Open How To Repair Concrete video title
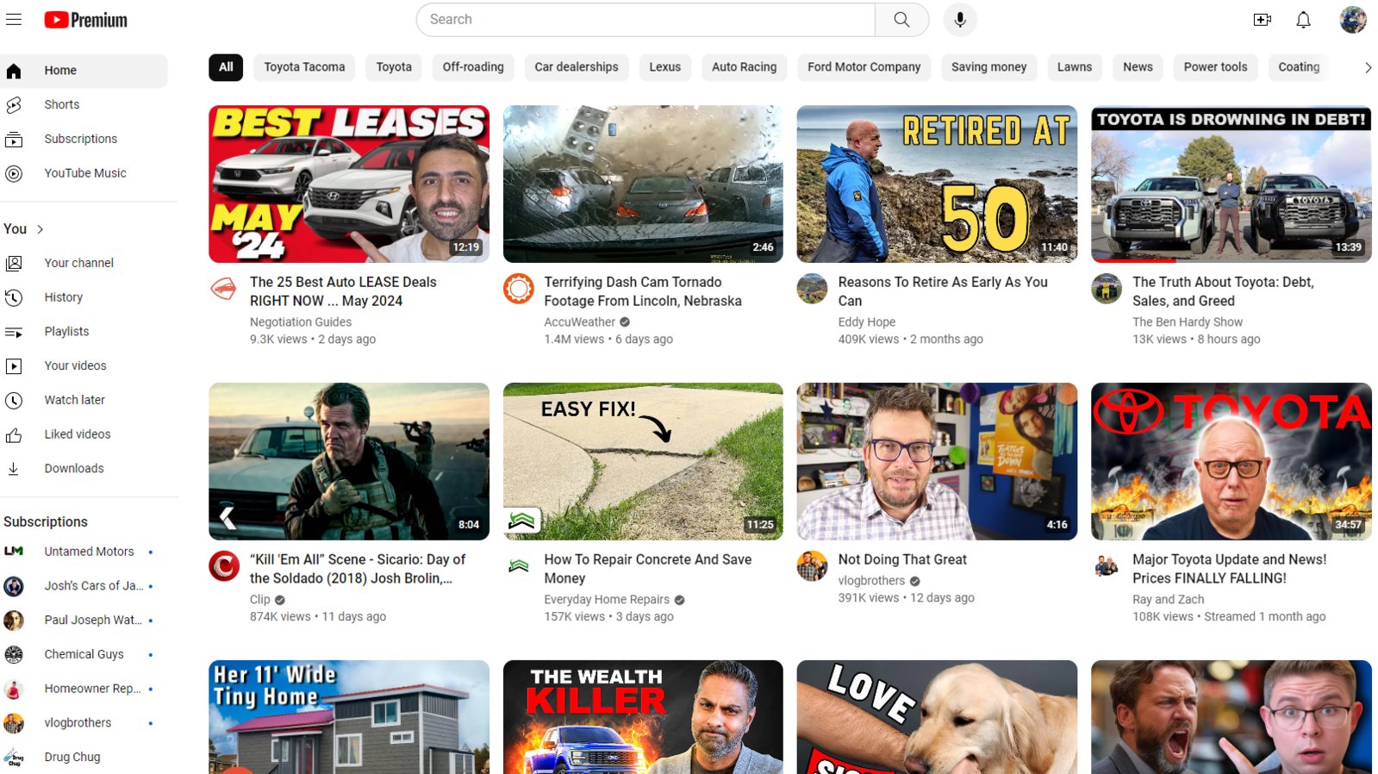1378x774 pixels. pyautogui.click(x=648, y=569)
